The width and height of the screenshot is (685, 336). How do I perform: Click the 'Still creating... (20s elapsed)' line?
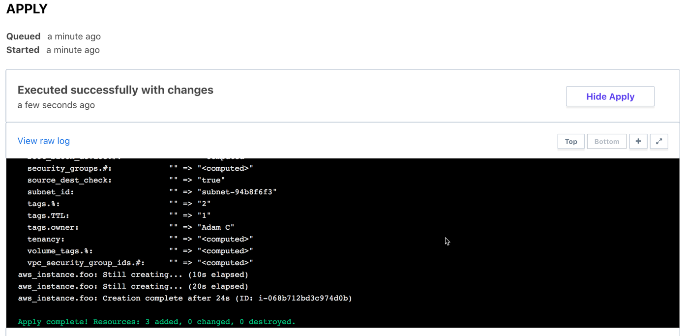pos(133,286)
